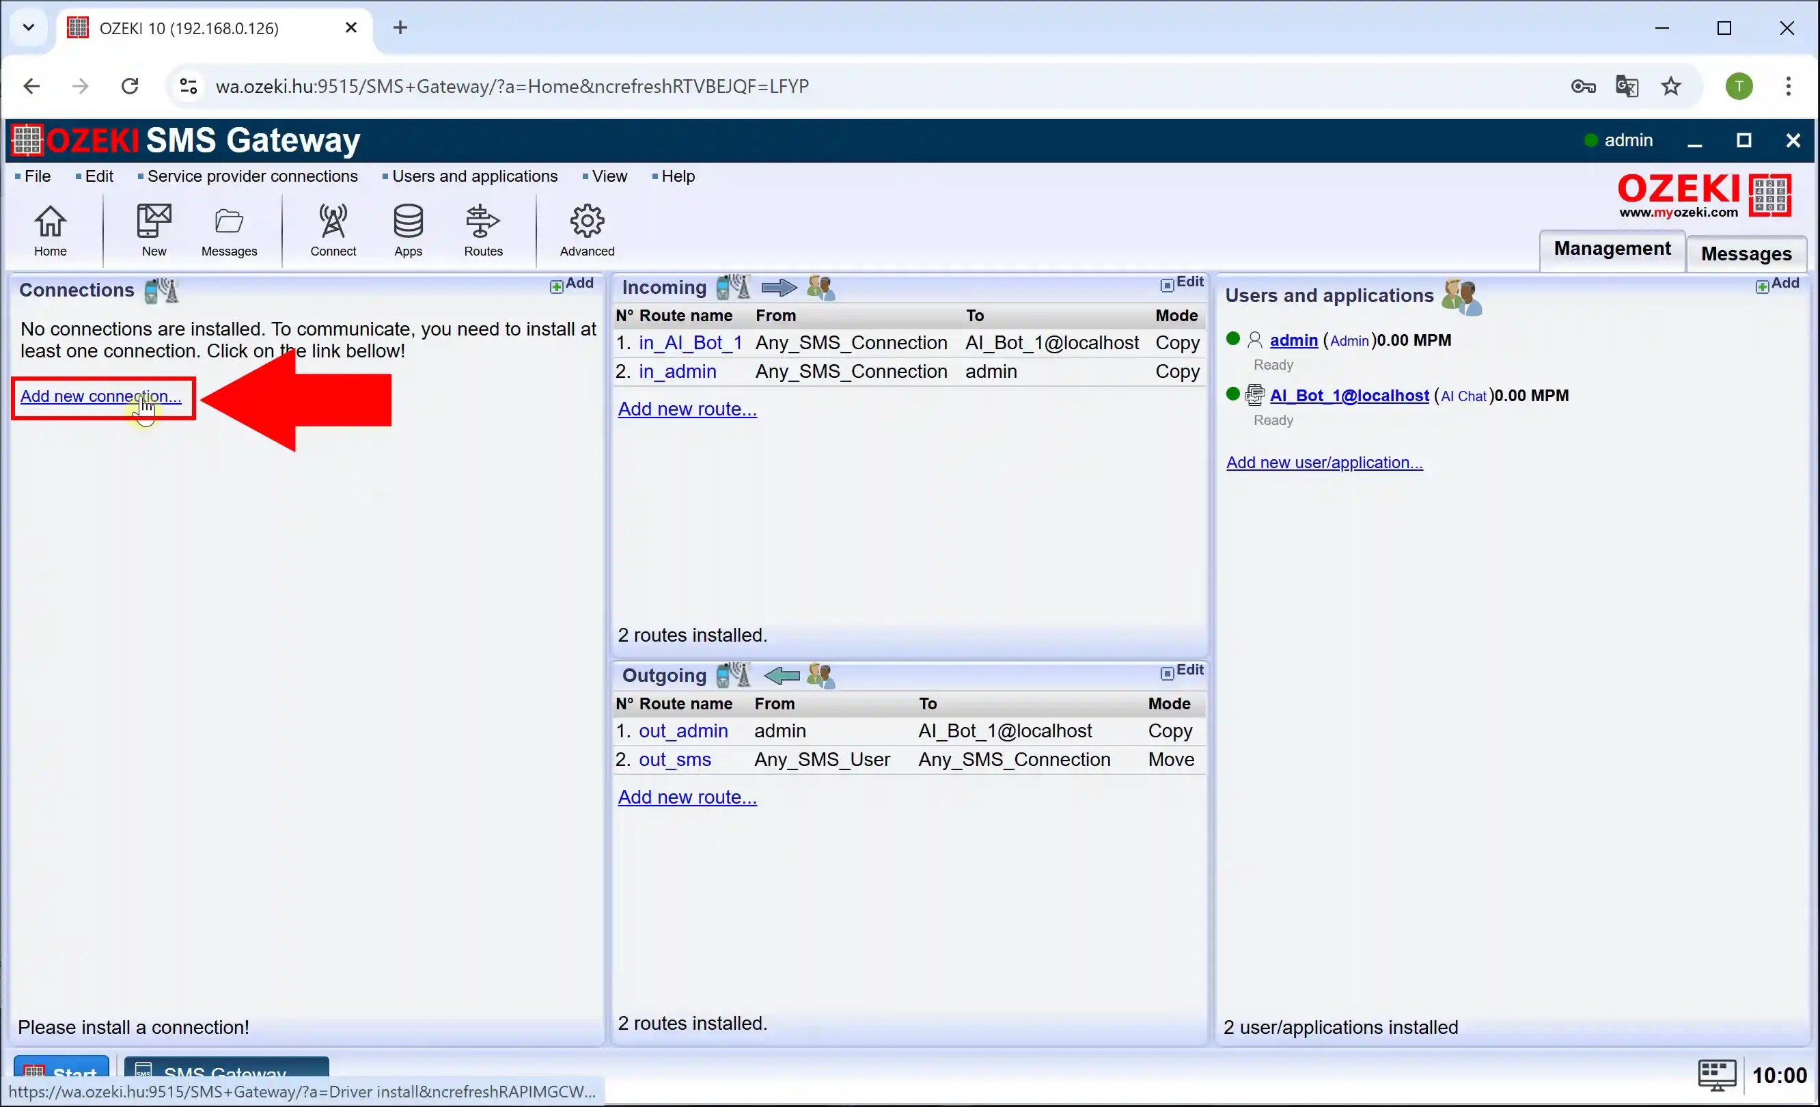Open the in_AI_Bot_1 incoming route
Screen dimensions: 1820x1107
[690, 343]
